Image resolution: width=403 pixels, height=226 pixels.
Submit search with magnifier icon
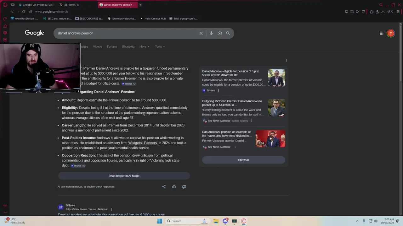tap(228, 33)
